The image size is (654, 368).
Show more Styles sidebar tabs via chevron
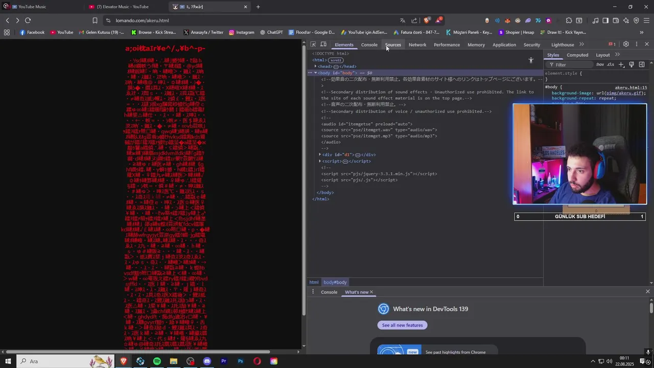pyautogui.click(x=617, y=55)
